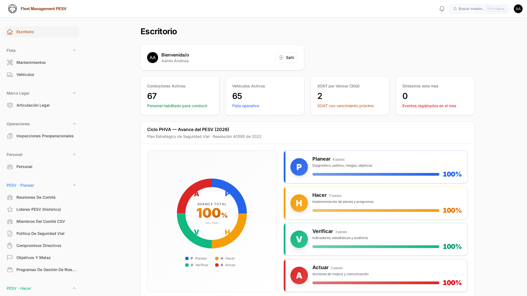The image size is (527, 296).
Task: Click the Fleet Management PESV title link
Action: [44, 9]
